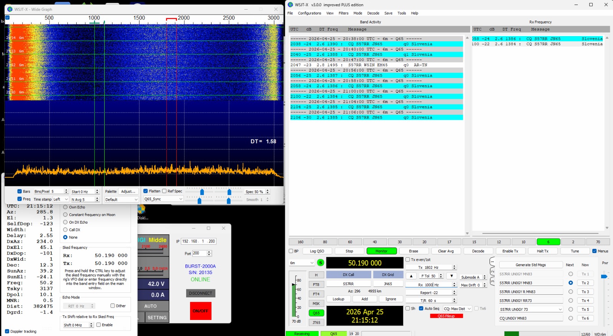
Task: Open the 6m band selector dropdown
Action: [302, 263]
